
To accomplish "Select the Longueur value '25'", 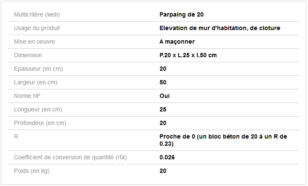I will [x=163, y=109].
